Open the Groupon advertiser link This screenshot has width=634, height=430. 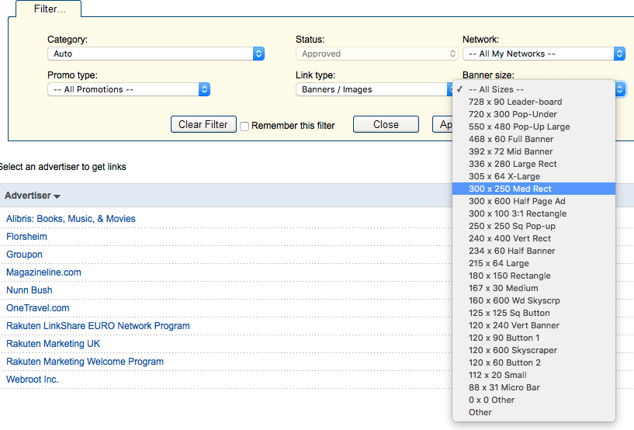point(24,255)
